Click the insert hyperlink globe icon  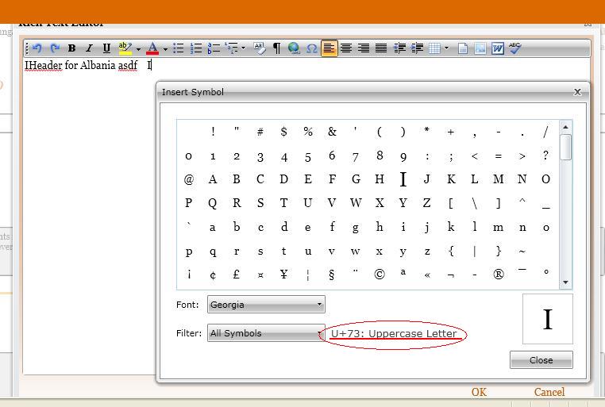[x=294, y=48]
